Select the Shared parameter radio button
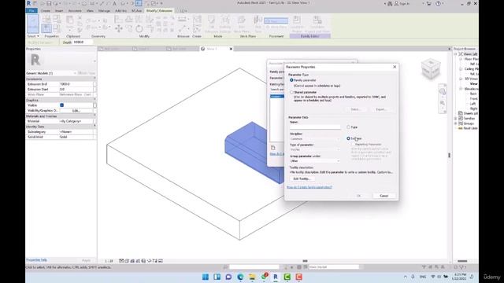The width and height of the screenshot is (504, 283). [291, 93]
